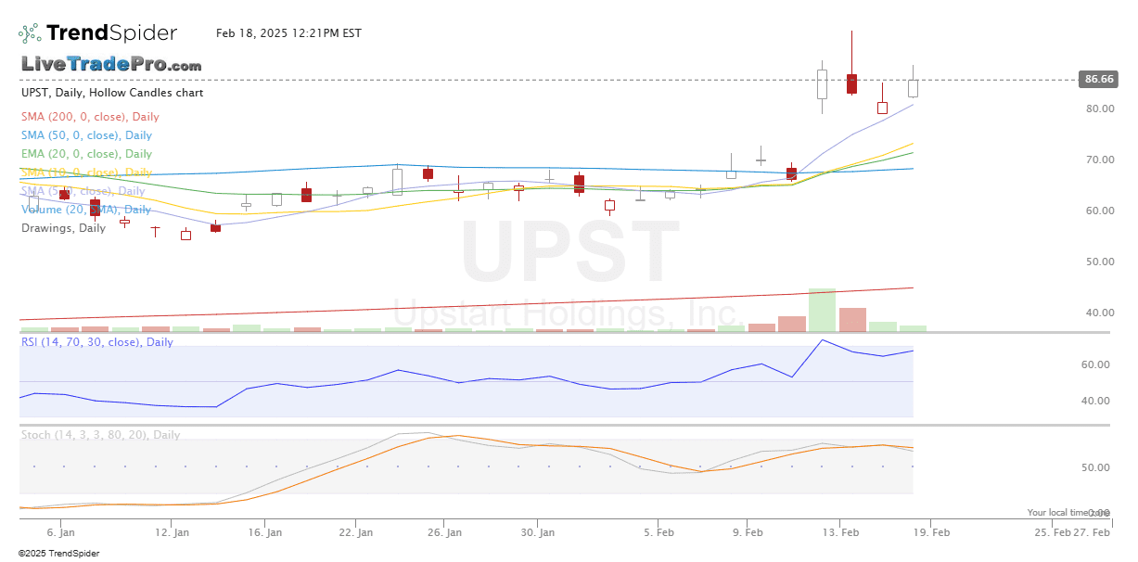The width and height of the screenshot is (1138, 562).
Task: Click the LiveTradePro.com watermark logo
Action: tap(111, 65)
